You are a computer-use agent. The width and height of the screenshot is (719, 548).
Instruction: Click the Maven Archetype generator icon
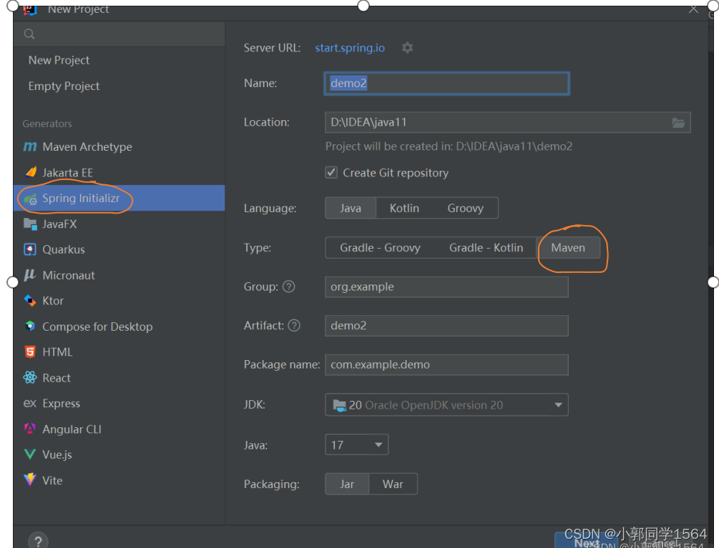30,146
